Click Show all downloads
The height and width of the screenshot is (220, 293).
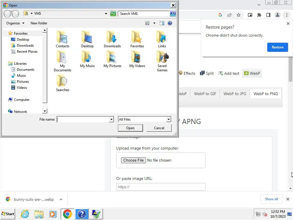(x=271, y=199)
